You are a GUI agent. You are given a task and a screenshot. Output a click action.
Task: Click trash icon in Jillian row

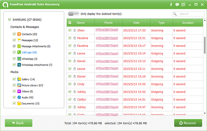click(x=75, y=30)
